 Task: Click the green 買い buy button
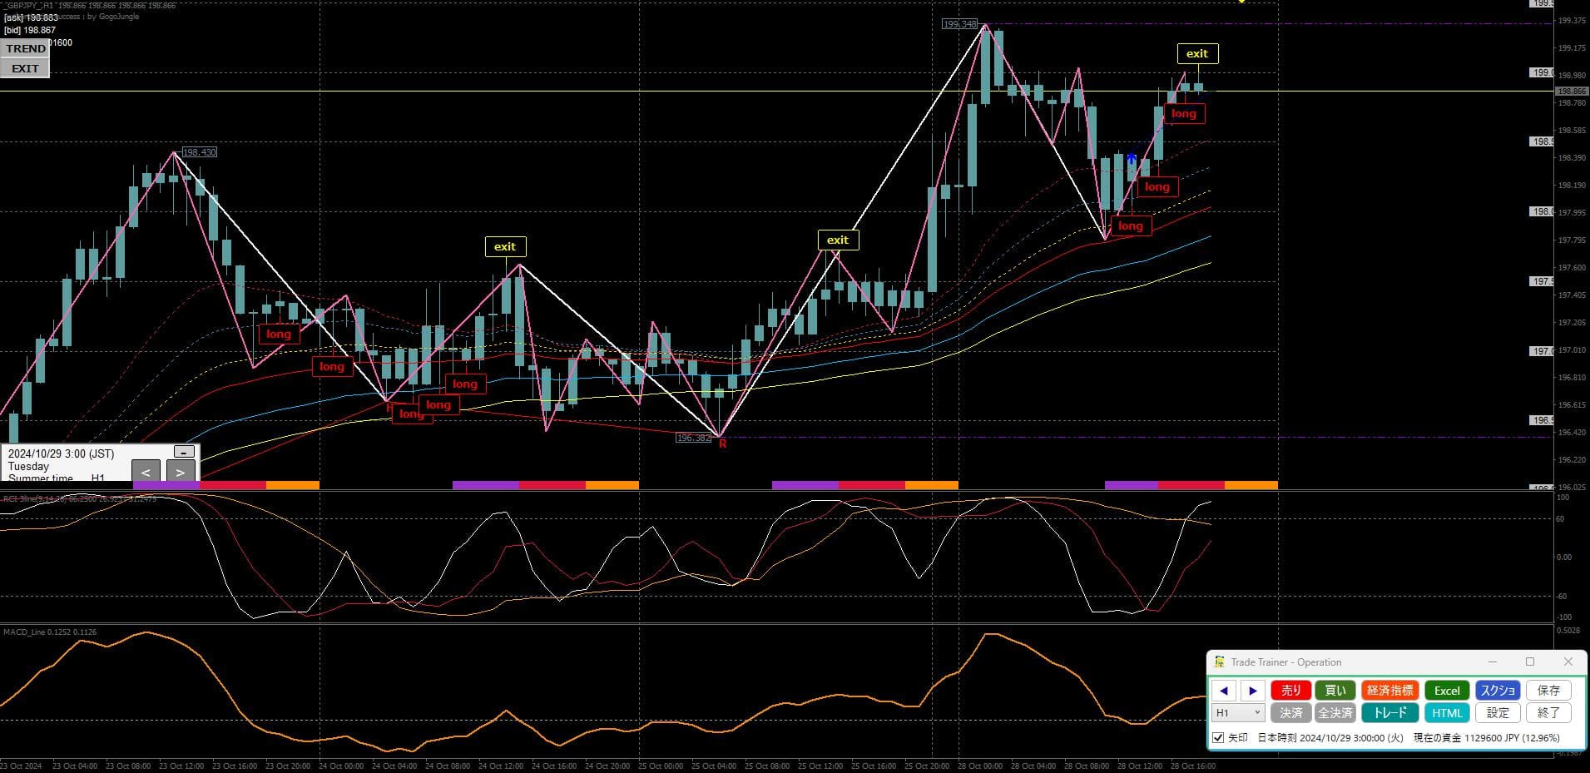tap(1335, 691)
